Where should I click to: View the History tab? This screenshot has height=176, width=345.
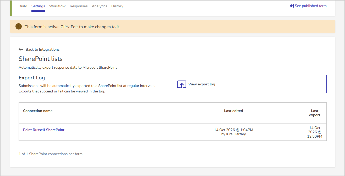(117, 6)
